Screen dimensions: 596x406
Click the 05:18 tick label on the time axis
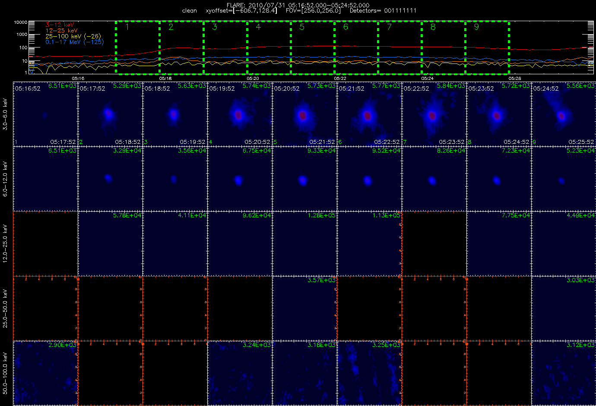point(165,78)
